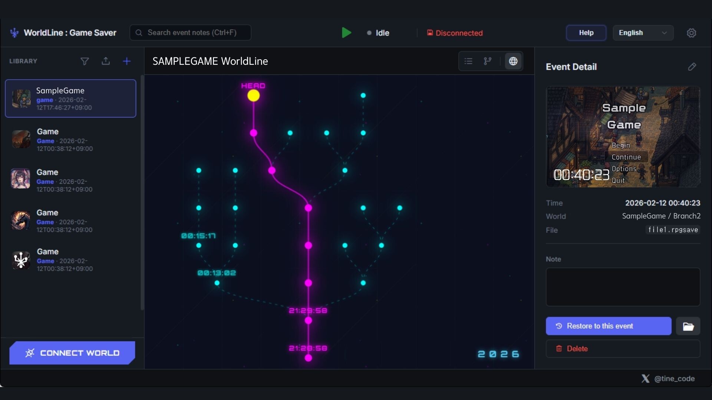Click the CONNECT WORLD button

tap(72, 353)
